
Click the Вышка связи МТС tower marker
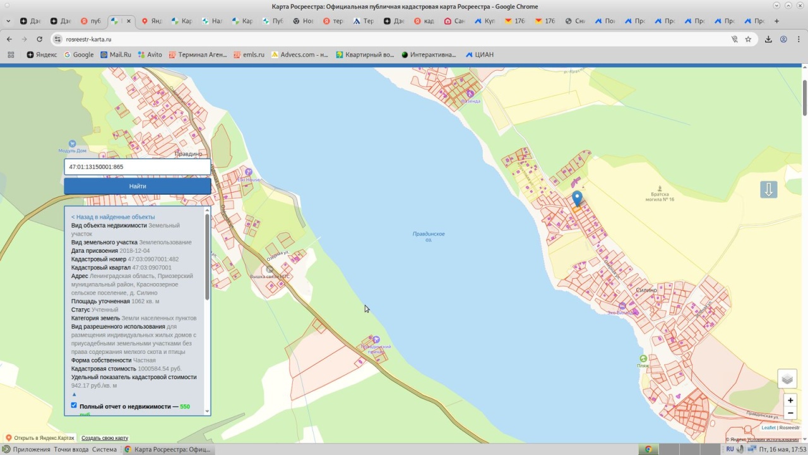pos(270,269)
